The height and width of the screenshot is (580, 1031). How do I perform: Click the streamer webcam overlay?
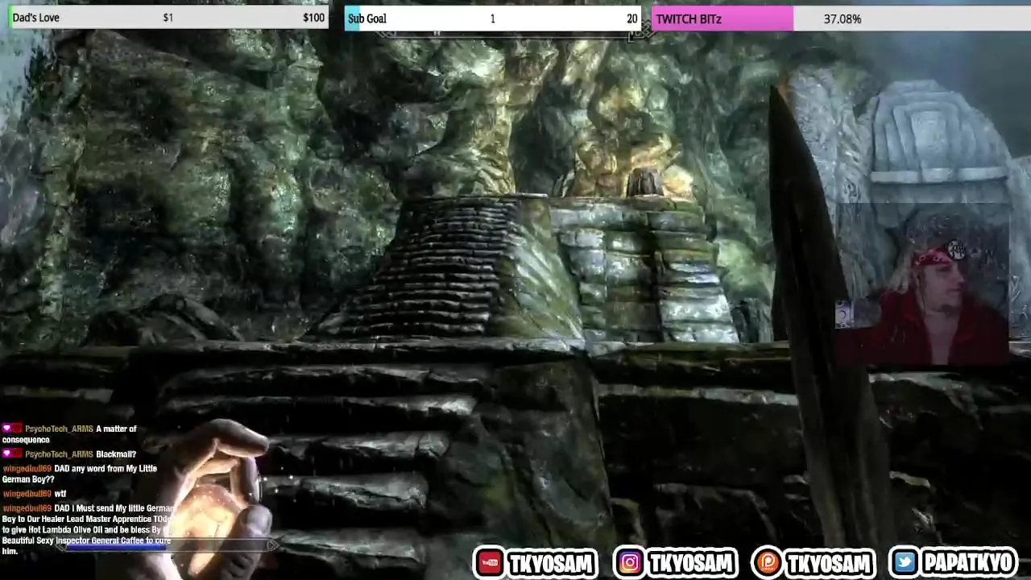pos(922,284)
